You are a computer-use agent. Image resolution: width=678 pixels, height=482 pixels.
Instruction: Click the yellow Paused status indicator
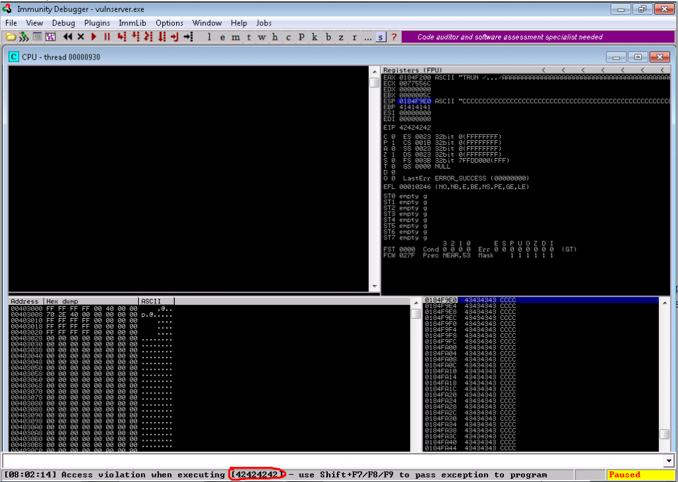640,475
